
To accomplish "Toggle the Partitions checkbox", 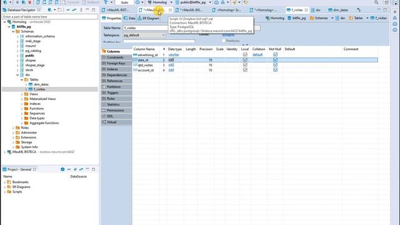I will coord(224,41).
